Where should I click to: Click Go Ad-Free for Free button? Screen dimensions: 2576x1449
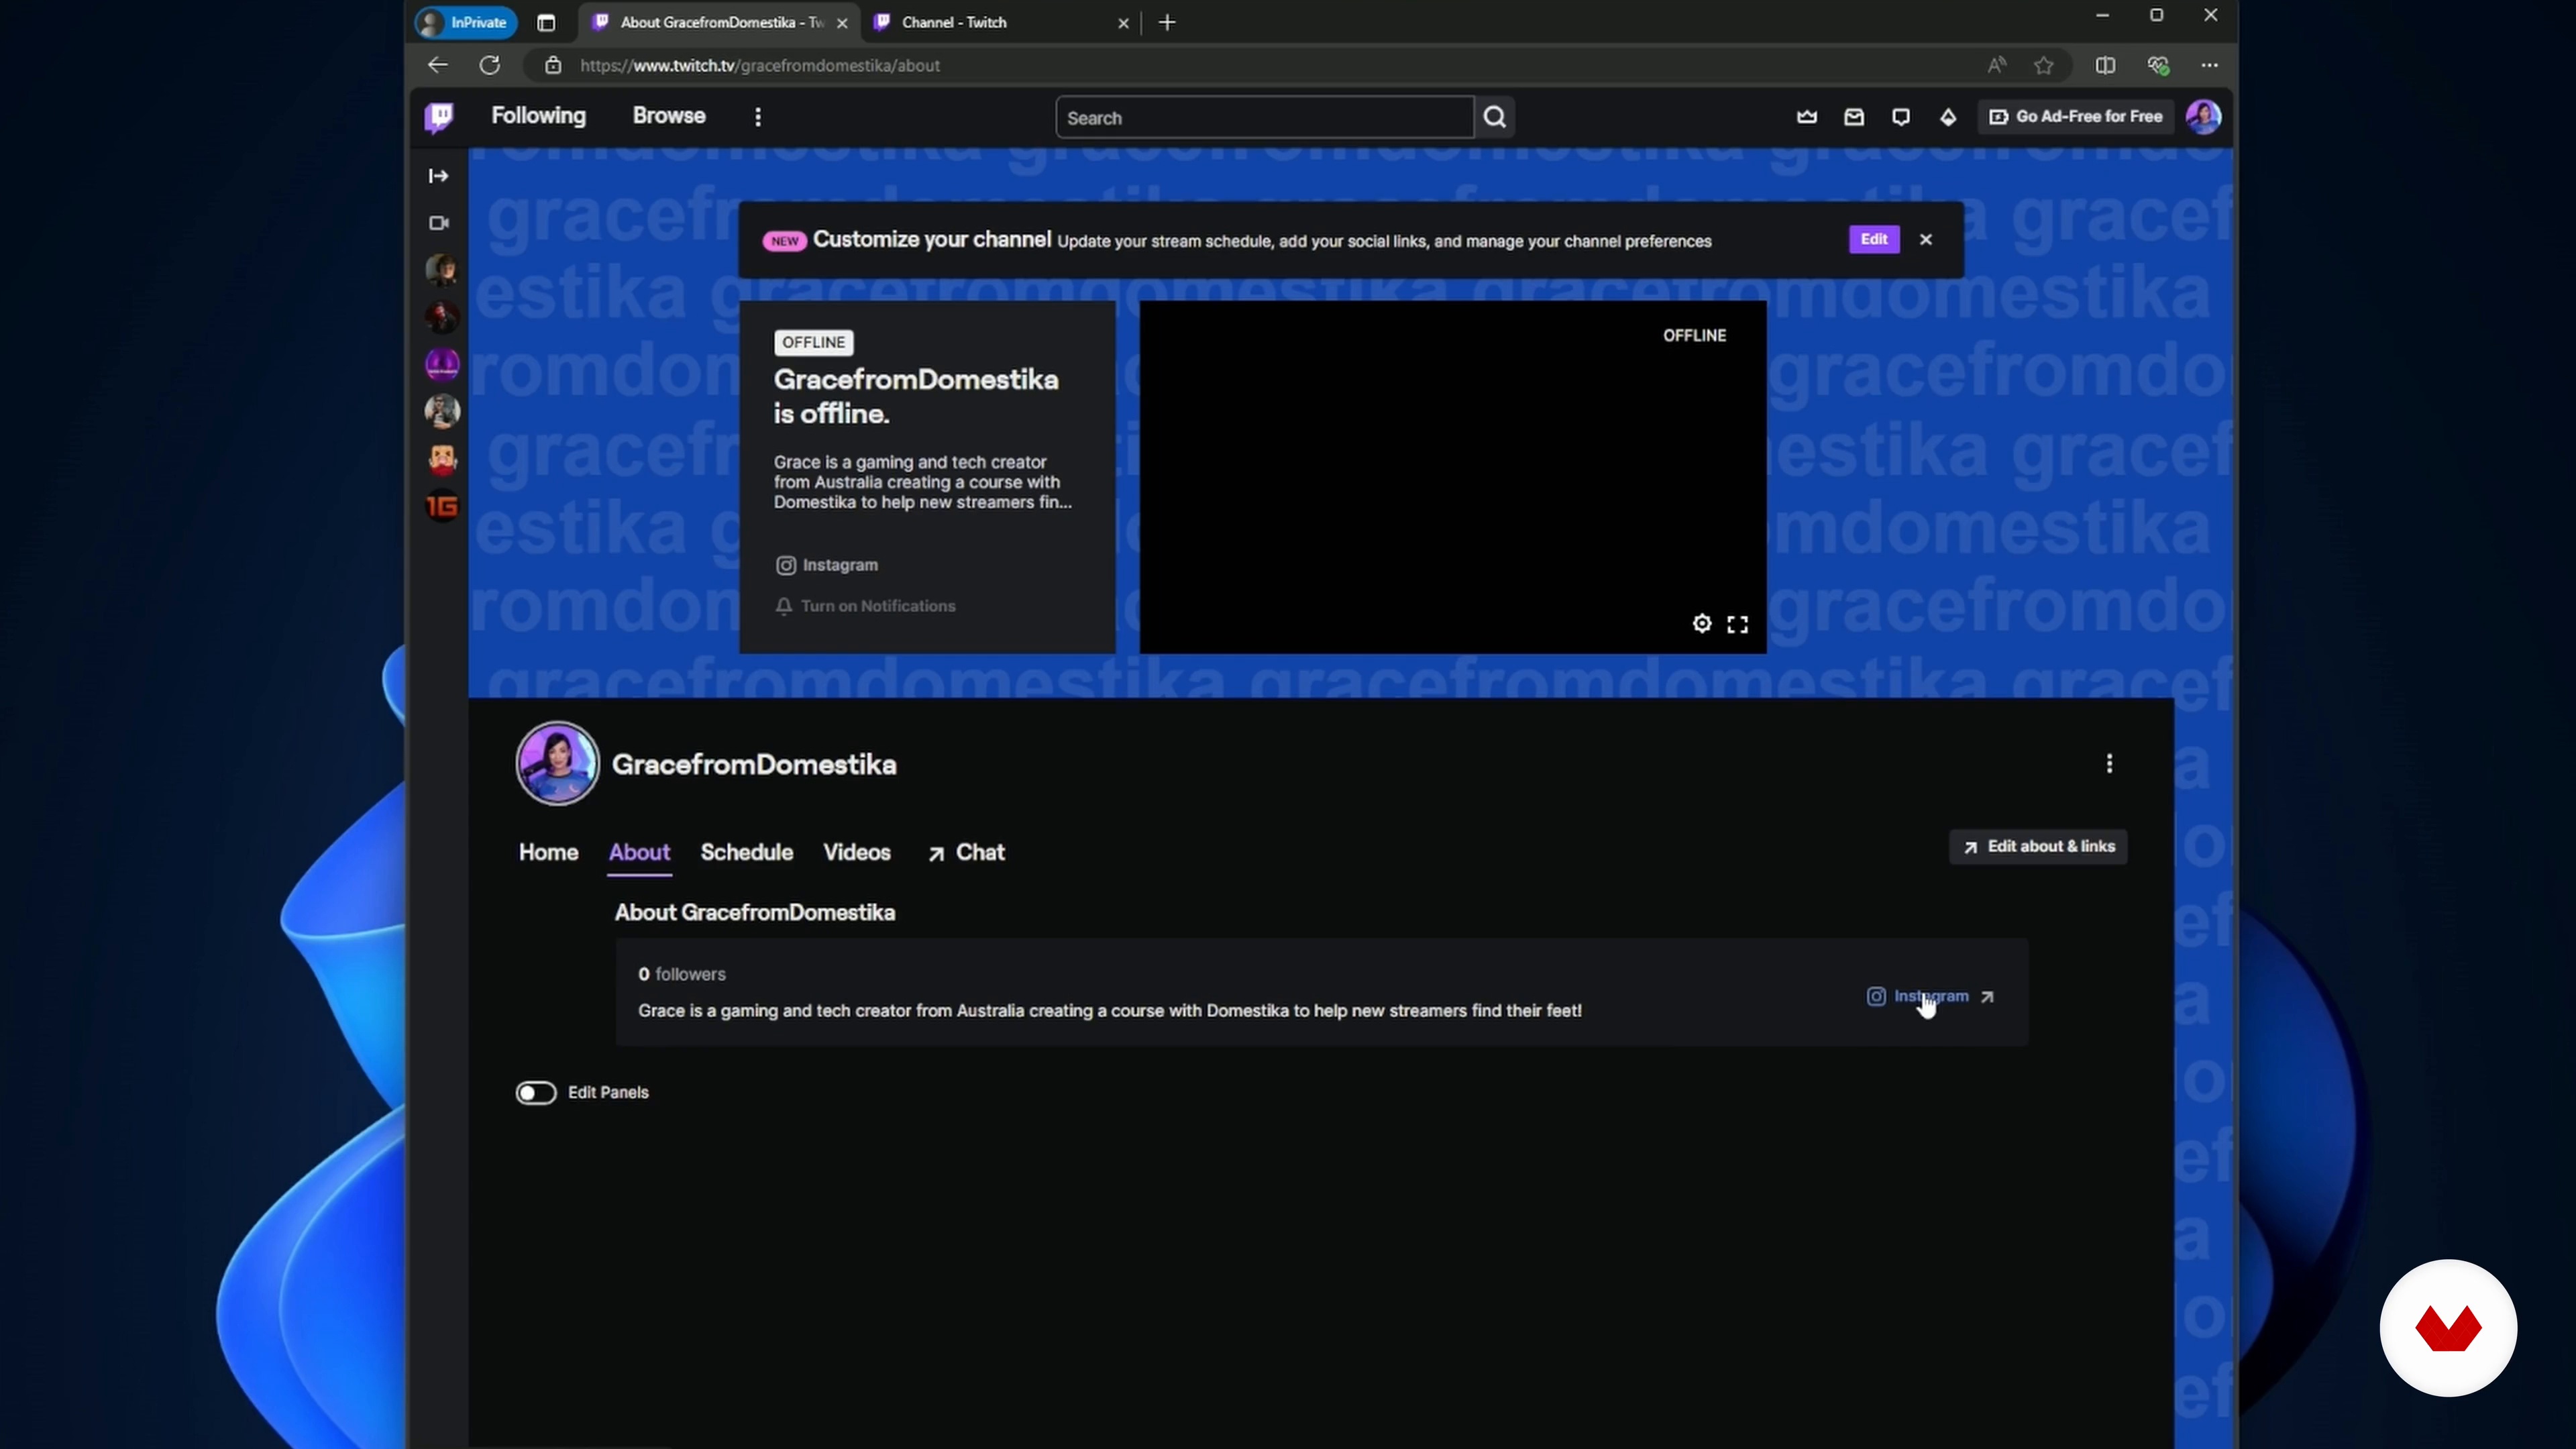coord(2076,117)
